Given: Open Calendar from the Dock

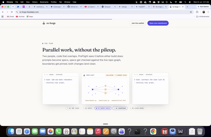Looking at the screenshot, I should (66, 131).
